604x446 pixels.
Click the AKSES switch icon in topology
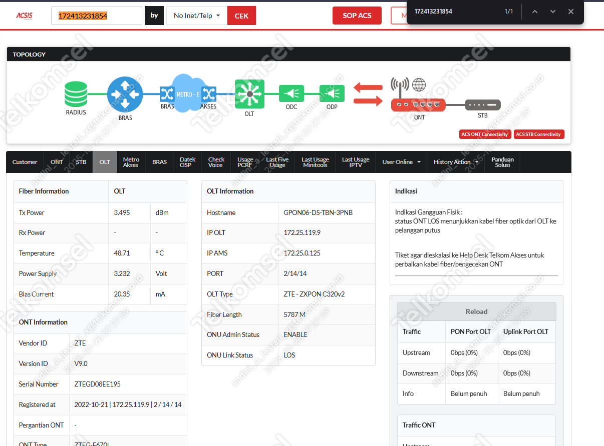tap(209, 93)
